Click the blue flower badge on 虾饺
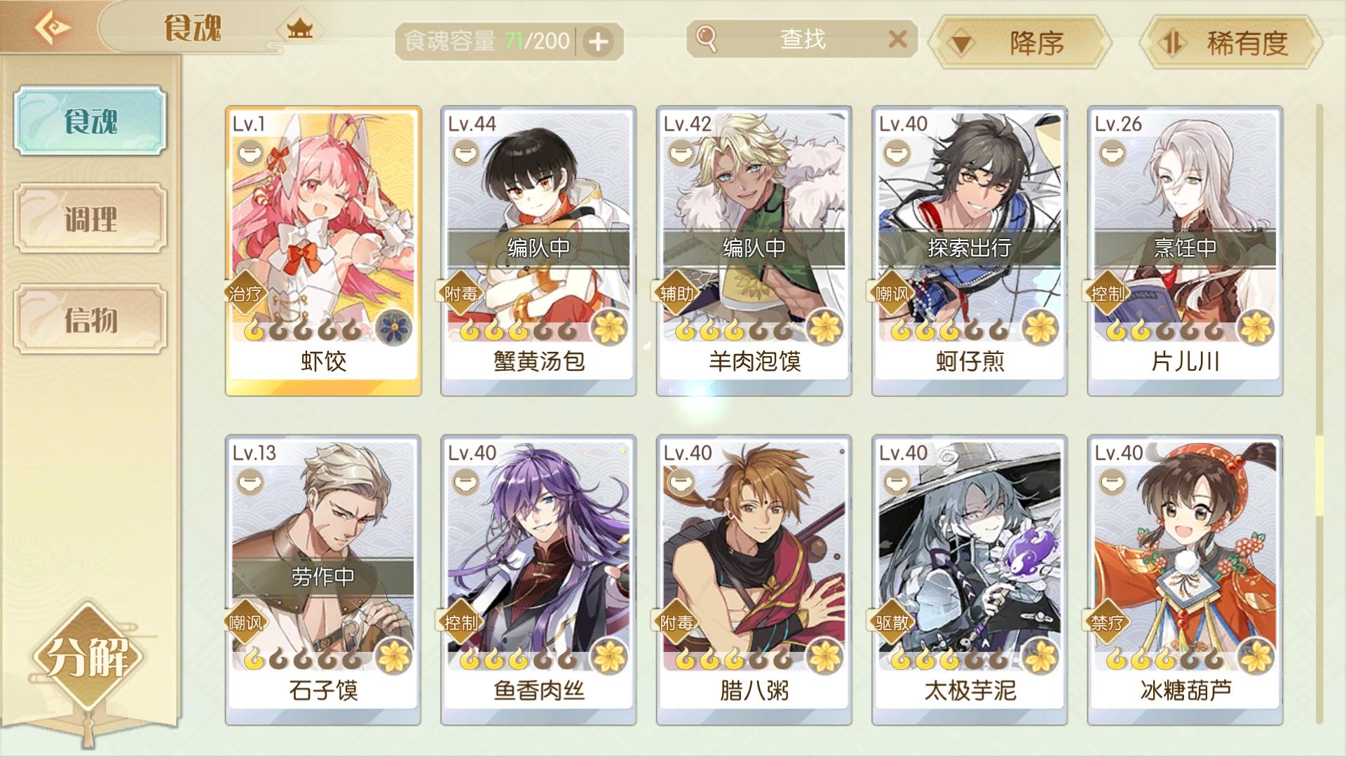The width and height of the screenshot is (1346, 757). [393, 327]
